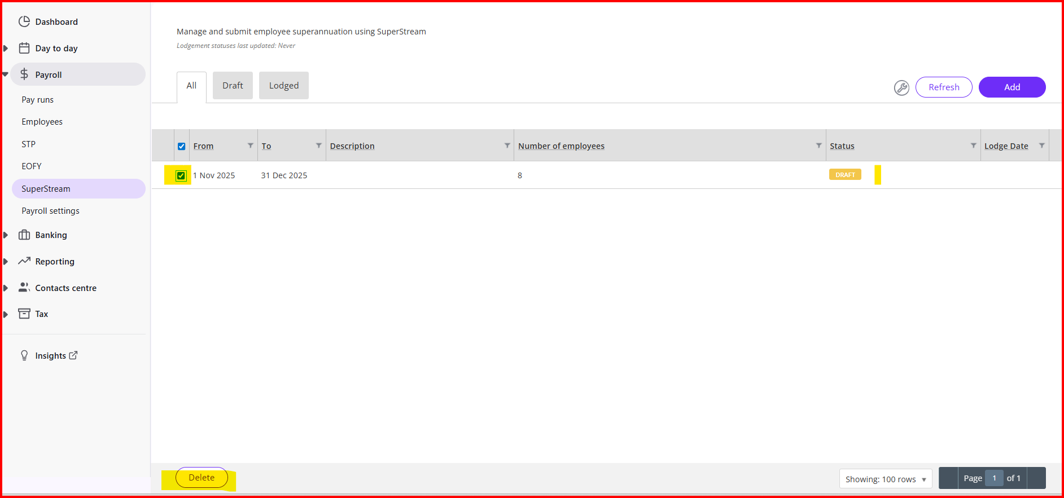Open the wrench settings icon near Refresh

click(x=901, y=87)
